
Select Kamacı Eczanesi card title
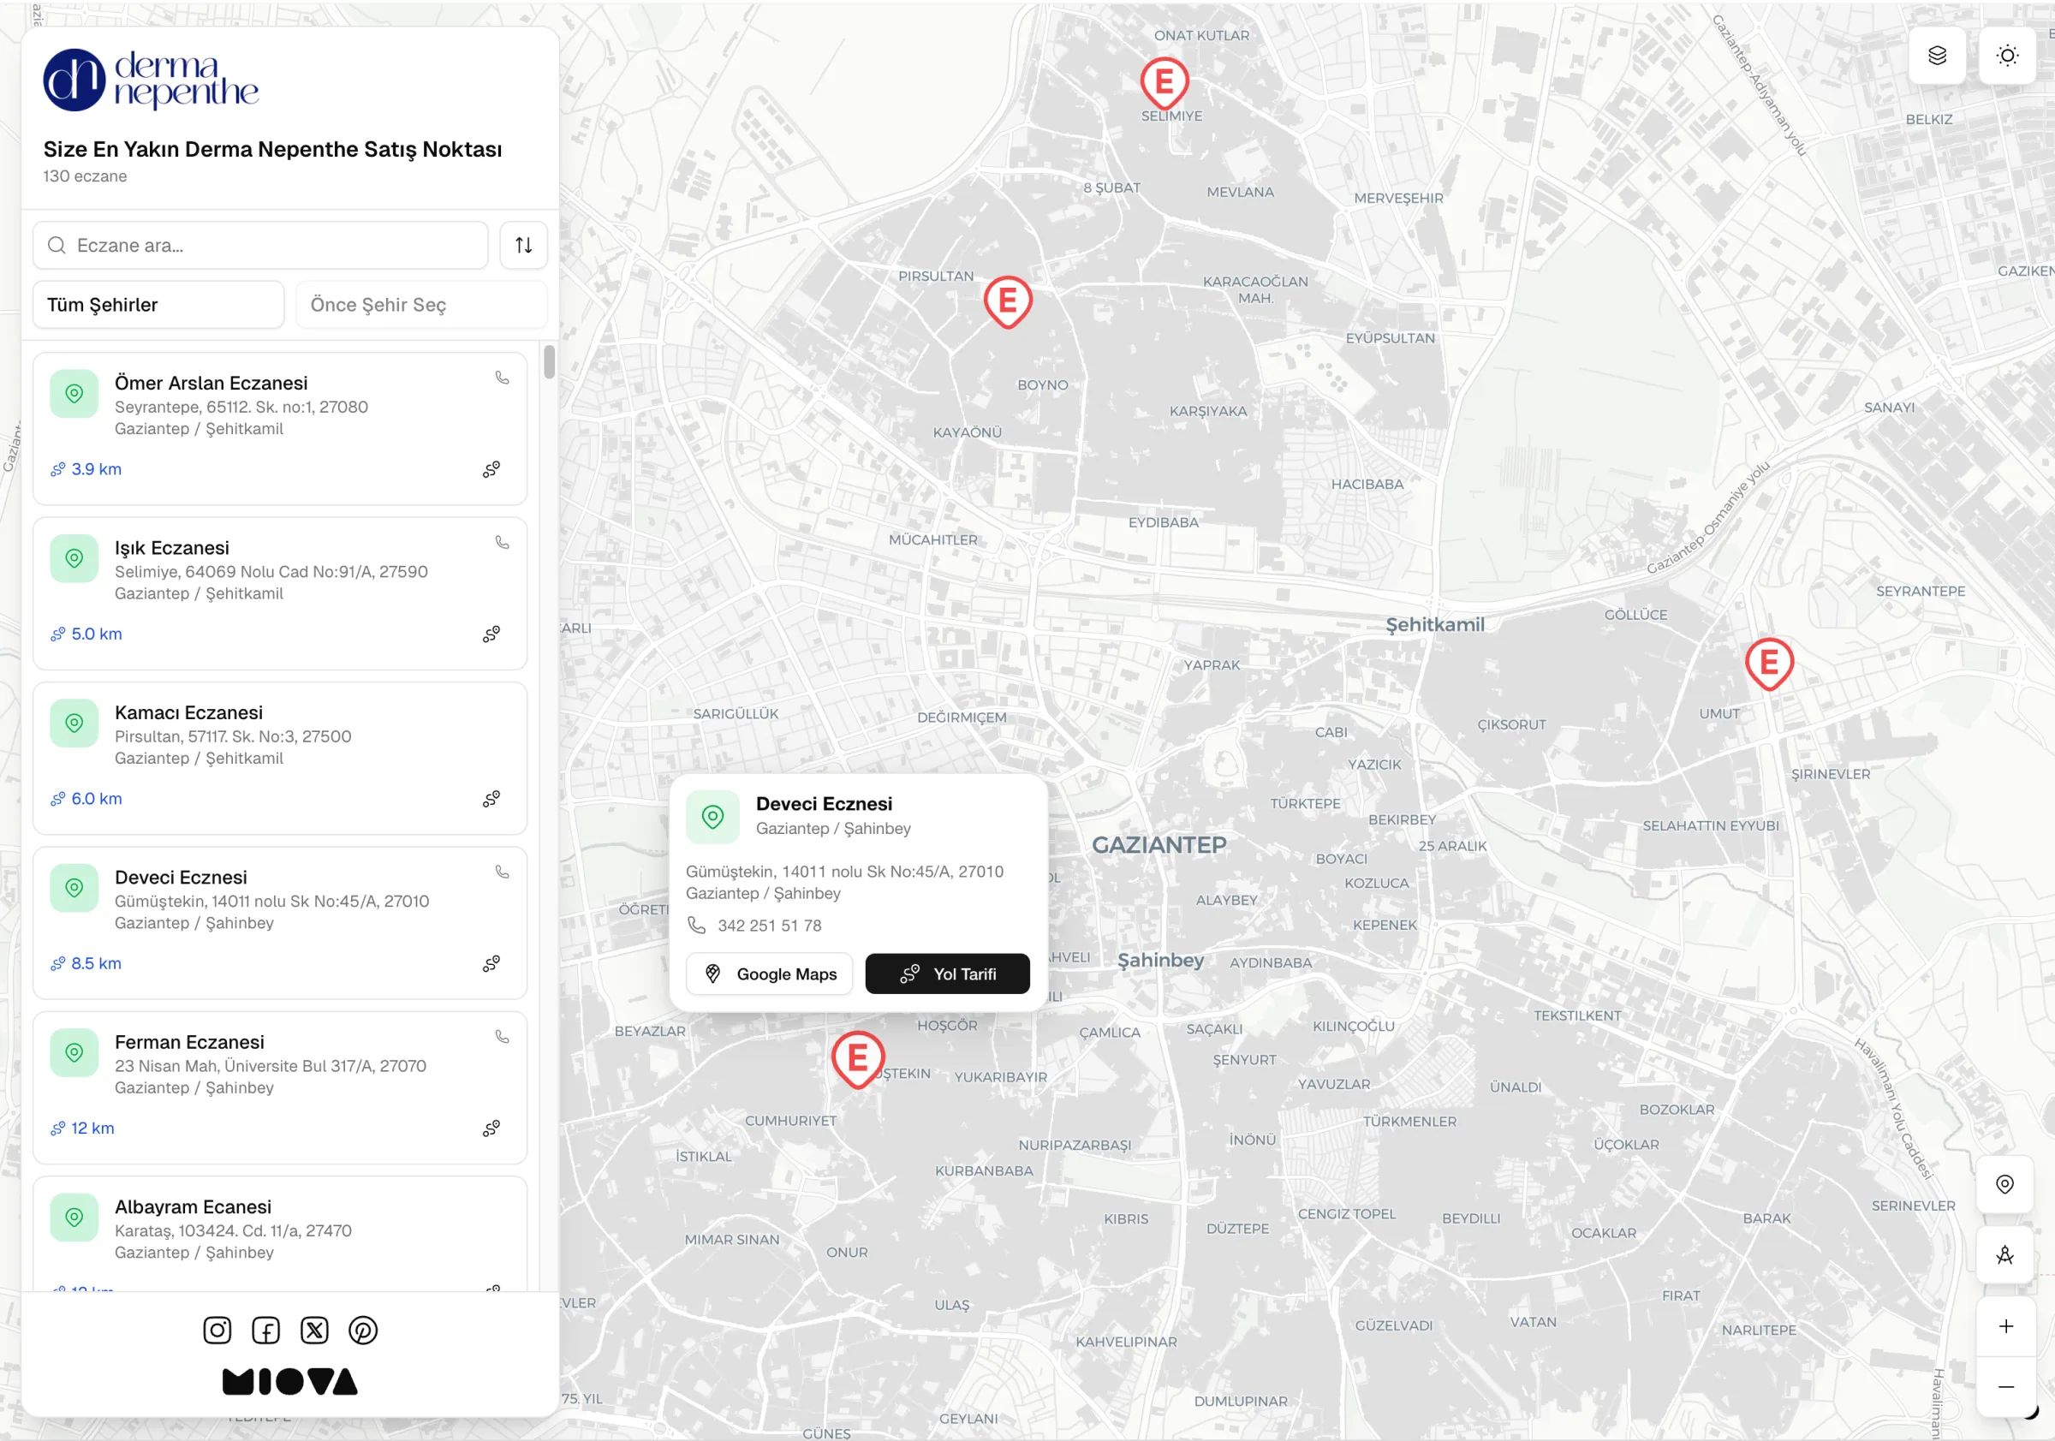coord(189,712)
